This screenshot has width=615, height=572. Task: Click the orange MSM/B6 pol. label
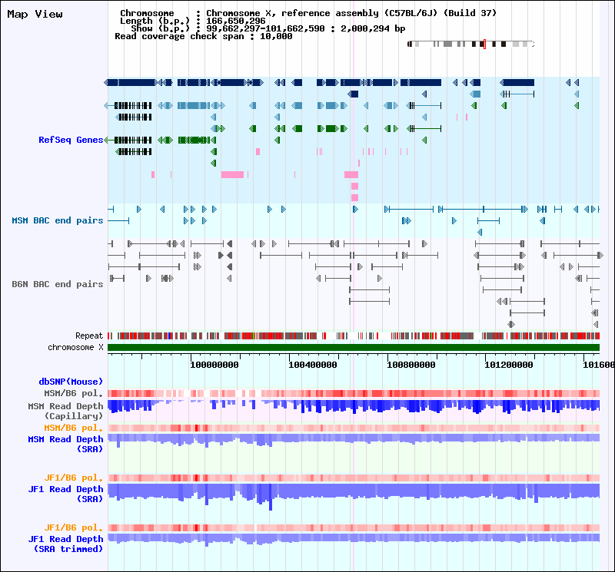click(74, 428)
